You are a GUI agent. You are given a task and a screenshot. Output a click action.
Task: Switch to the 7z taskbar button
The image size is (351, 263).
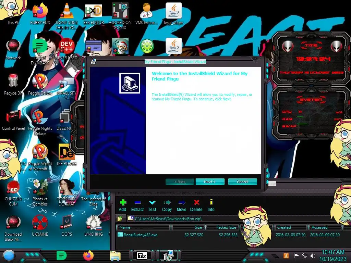click(x=142, y=255)
